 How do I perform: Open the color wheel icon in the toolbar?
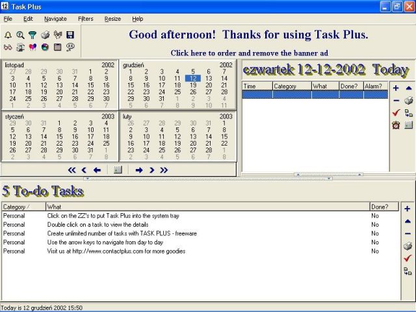point(45,47)
